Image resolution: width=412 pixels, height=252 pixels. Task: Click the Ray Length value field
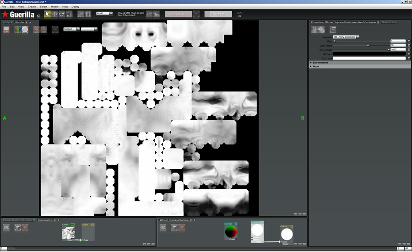pyautogui.click(x=398, y=49)
